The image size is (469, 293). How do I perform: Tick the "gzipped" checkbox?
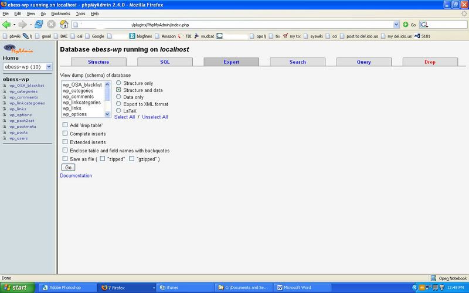(x=132, y=159)
